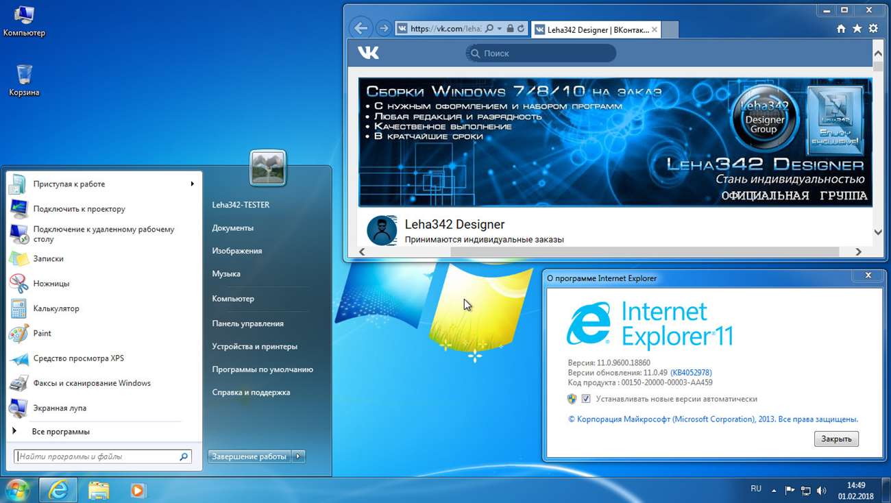The image size is (891, 503).
Task: Click the RU language indicator
Action: pos(756,489)
